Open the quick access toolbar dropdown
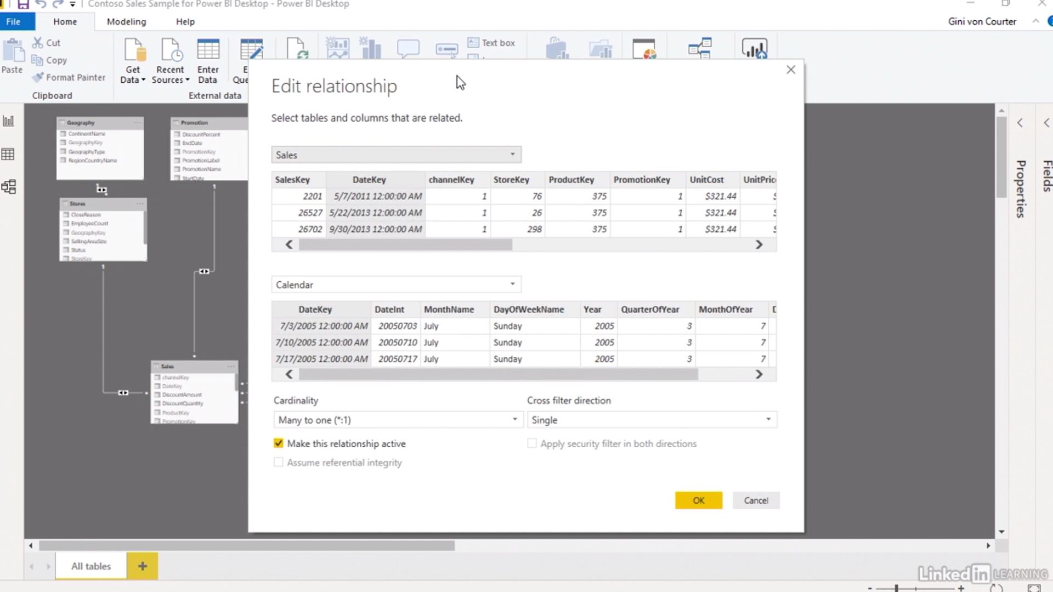Viewport: 1053px width, 592px height. (x=72, y=4)
